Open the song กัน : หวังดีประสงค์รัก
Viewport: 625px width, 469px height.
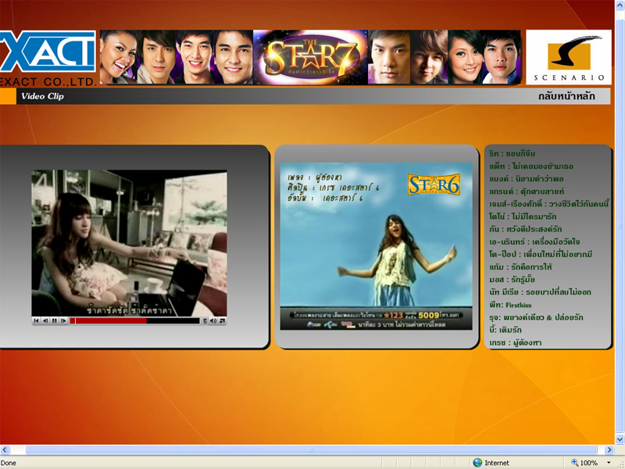525,229
